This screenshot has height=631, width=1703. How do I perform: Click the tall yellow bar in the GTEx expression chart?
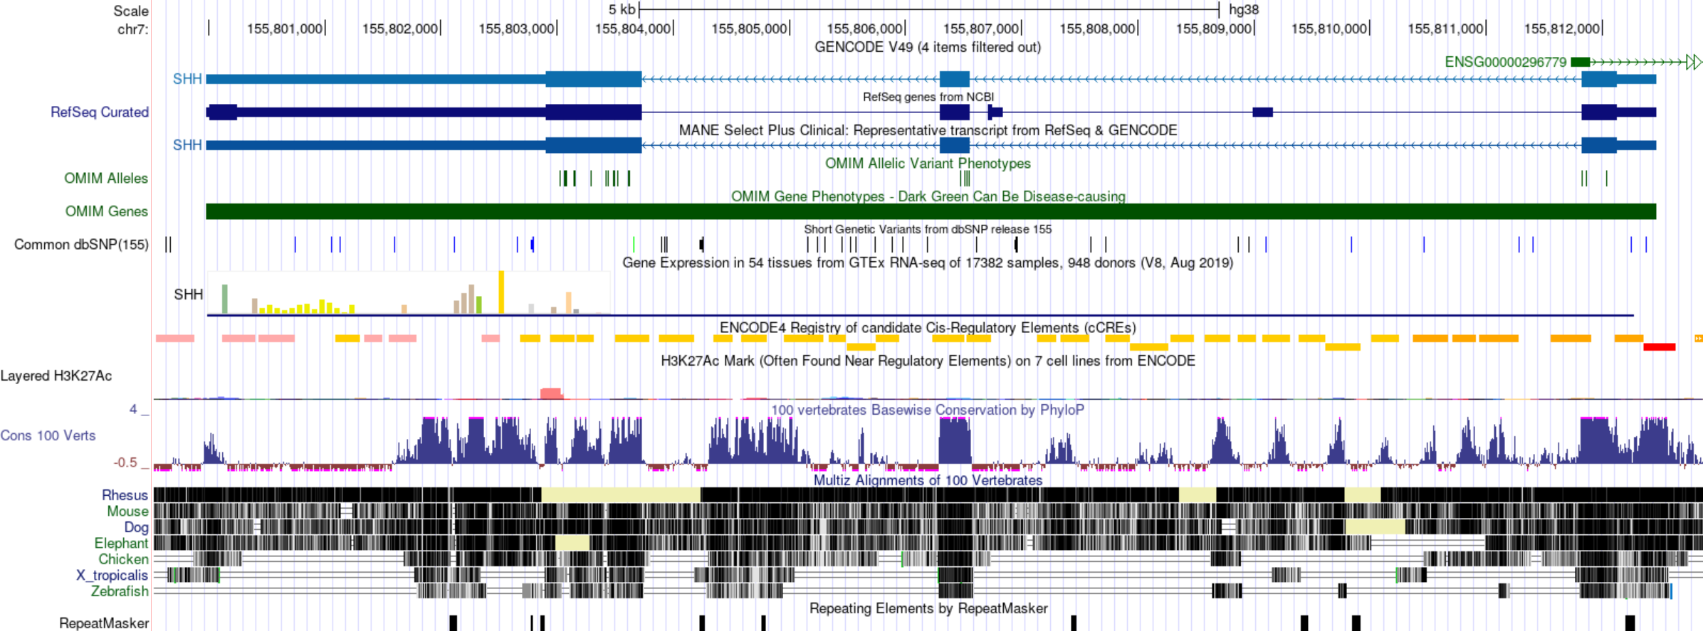click(501, 292)
